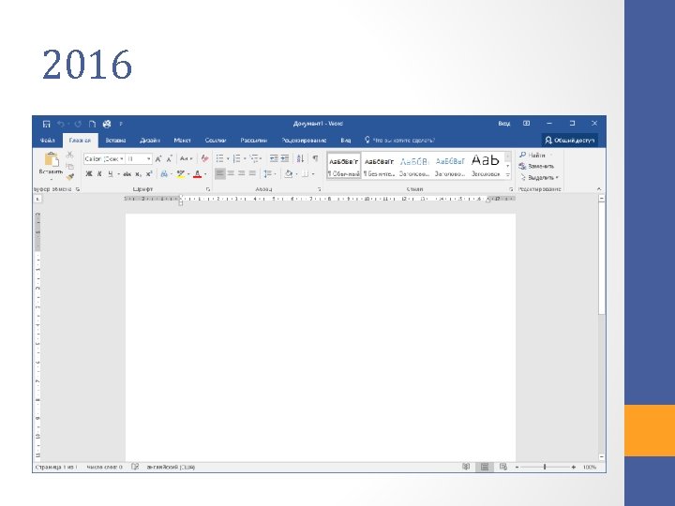Screen dimensions: 675x506
Task: Switch to the Вид tab
Action: tap(346, 141)
